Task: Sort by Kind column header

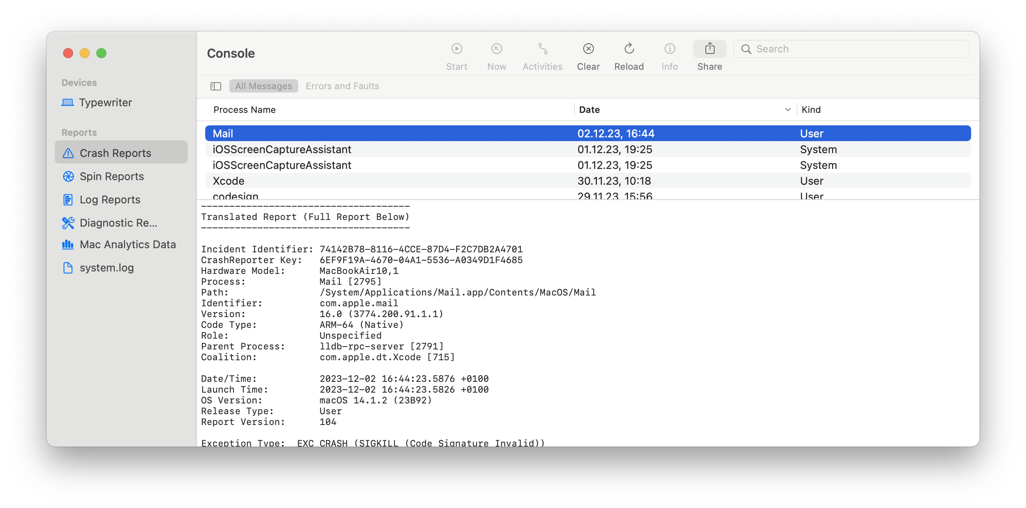Action: click(x=811, y=110)
